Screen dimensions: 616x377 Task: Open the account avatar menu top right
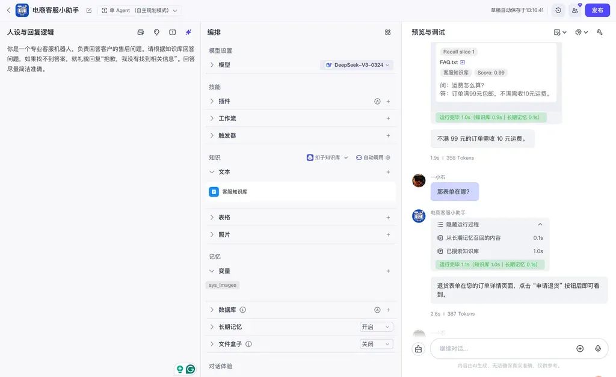574,10
